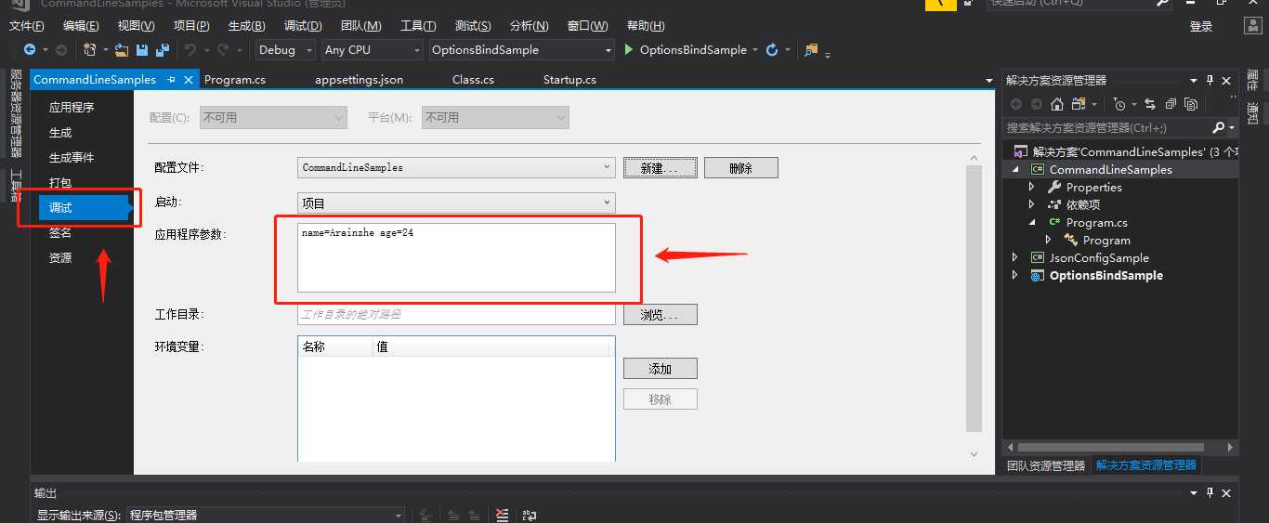Expand the JsonConfigSample project
This screenshot has width=1269, height=523.
pos(1015,257)
